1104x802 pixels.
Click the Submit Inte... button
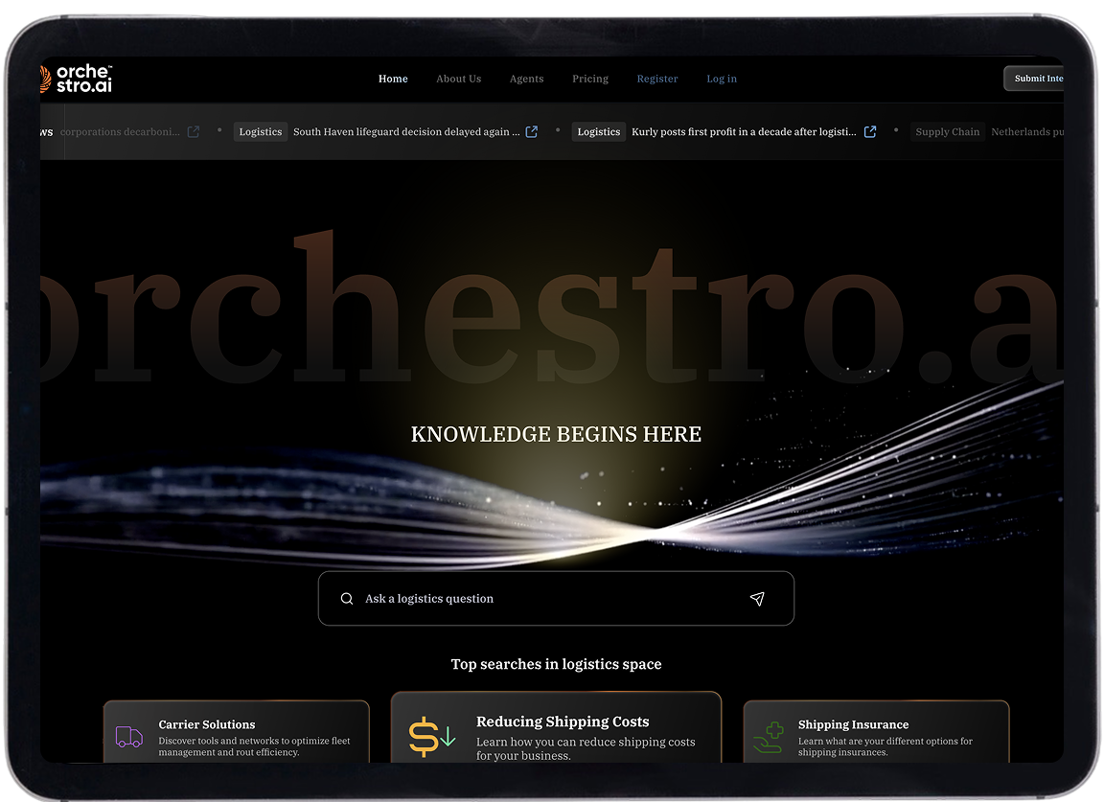pos(1034,79)
